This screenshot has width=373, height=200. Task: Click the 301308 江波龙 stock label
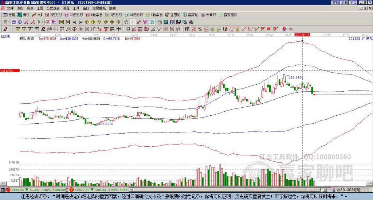tap(360, 38)
